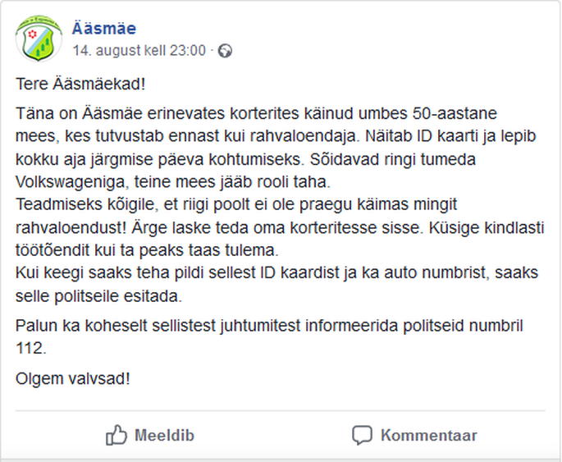
Task: Click the thumbs-up like icon
Action: (x=117, y=435)
